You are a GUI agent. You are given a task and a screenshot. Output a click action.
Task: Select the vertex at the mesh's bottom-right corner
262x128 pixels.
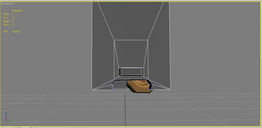[170, 89]
